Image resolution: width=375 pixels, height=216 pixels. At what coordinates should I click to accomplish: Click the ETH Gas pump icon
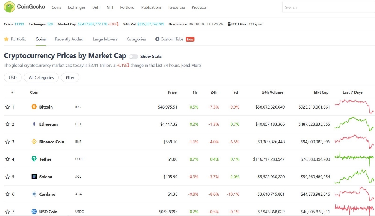point(229,24)
